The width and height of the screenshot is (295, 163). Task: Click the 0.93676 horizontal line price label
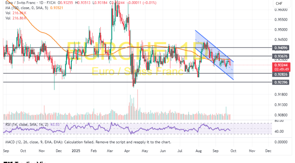(x=281, y=56)
